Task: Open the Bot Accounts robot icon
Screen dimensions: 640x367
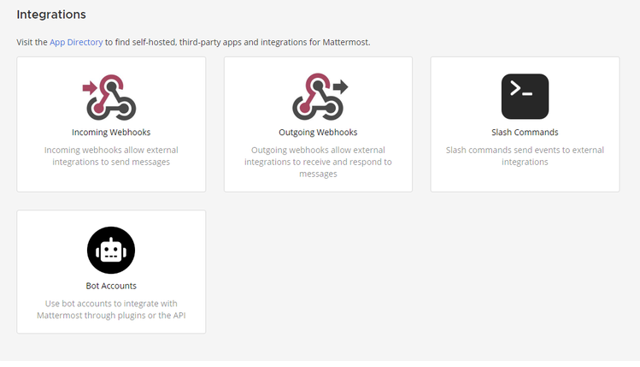Action: (x=111, y=250)
